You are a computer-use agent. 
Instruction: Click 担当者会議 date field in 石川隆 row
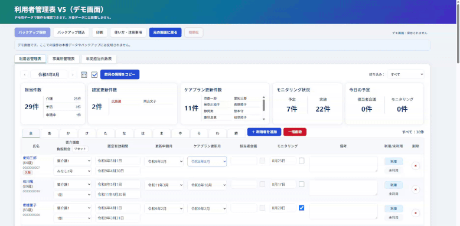[244, 184]
